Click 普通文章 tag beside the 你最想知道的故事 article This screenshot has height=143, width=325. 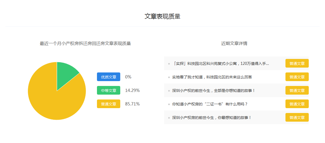click(x=297, y=118)
